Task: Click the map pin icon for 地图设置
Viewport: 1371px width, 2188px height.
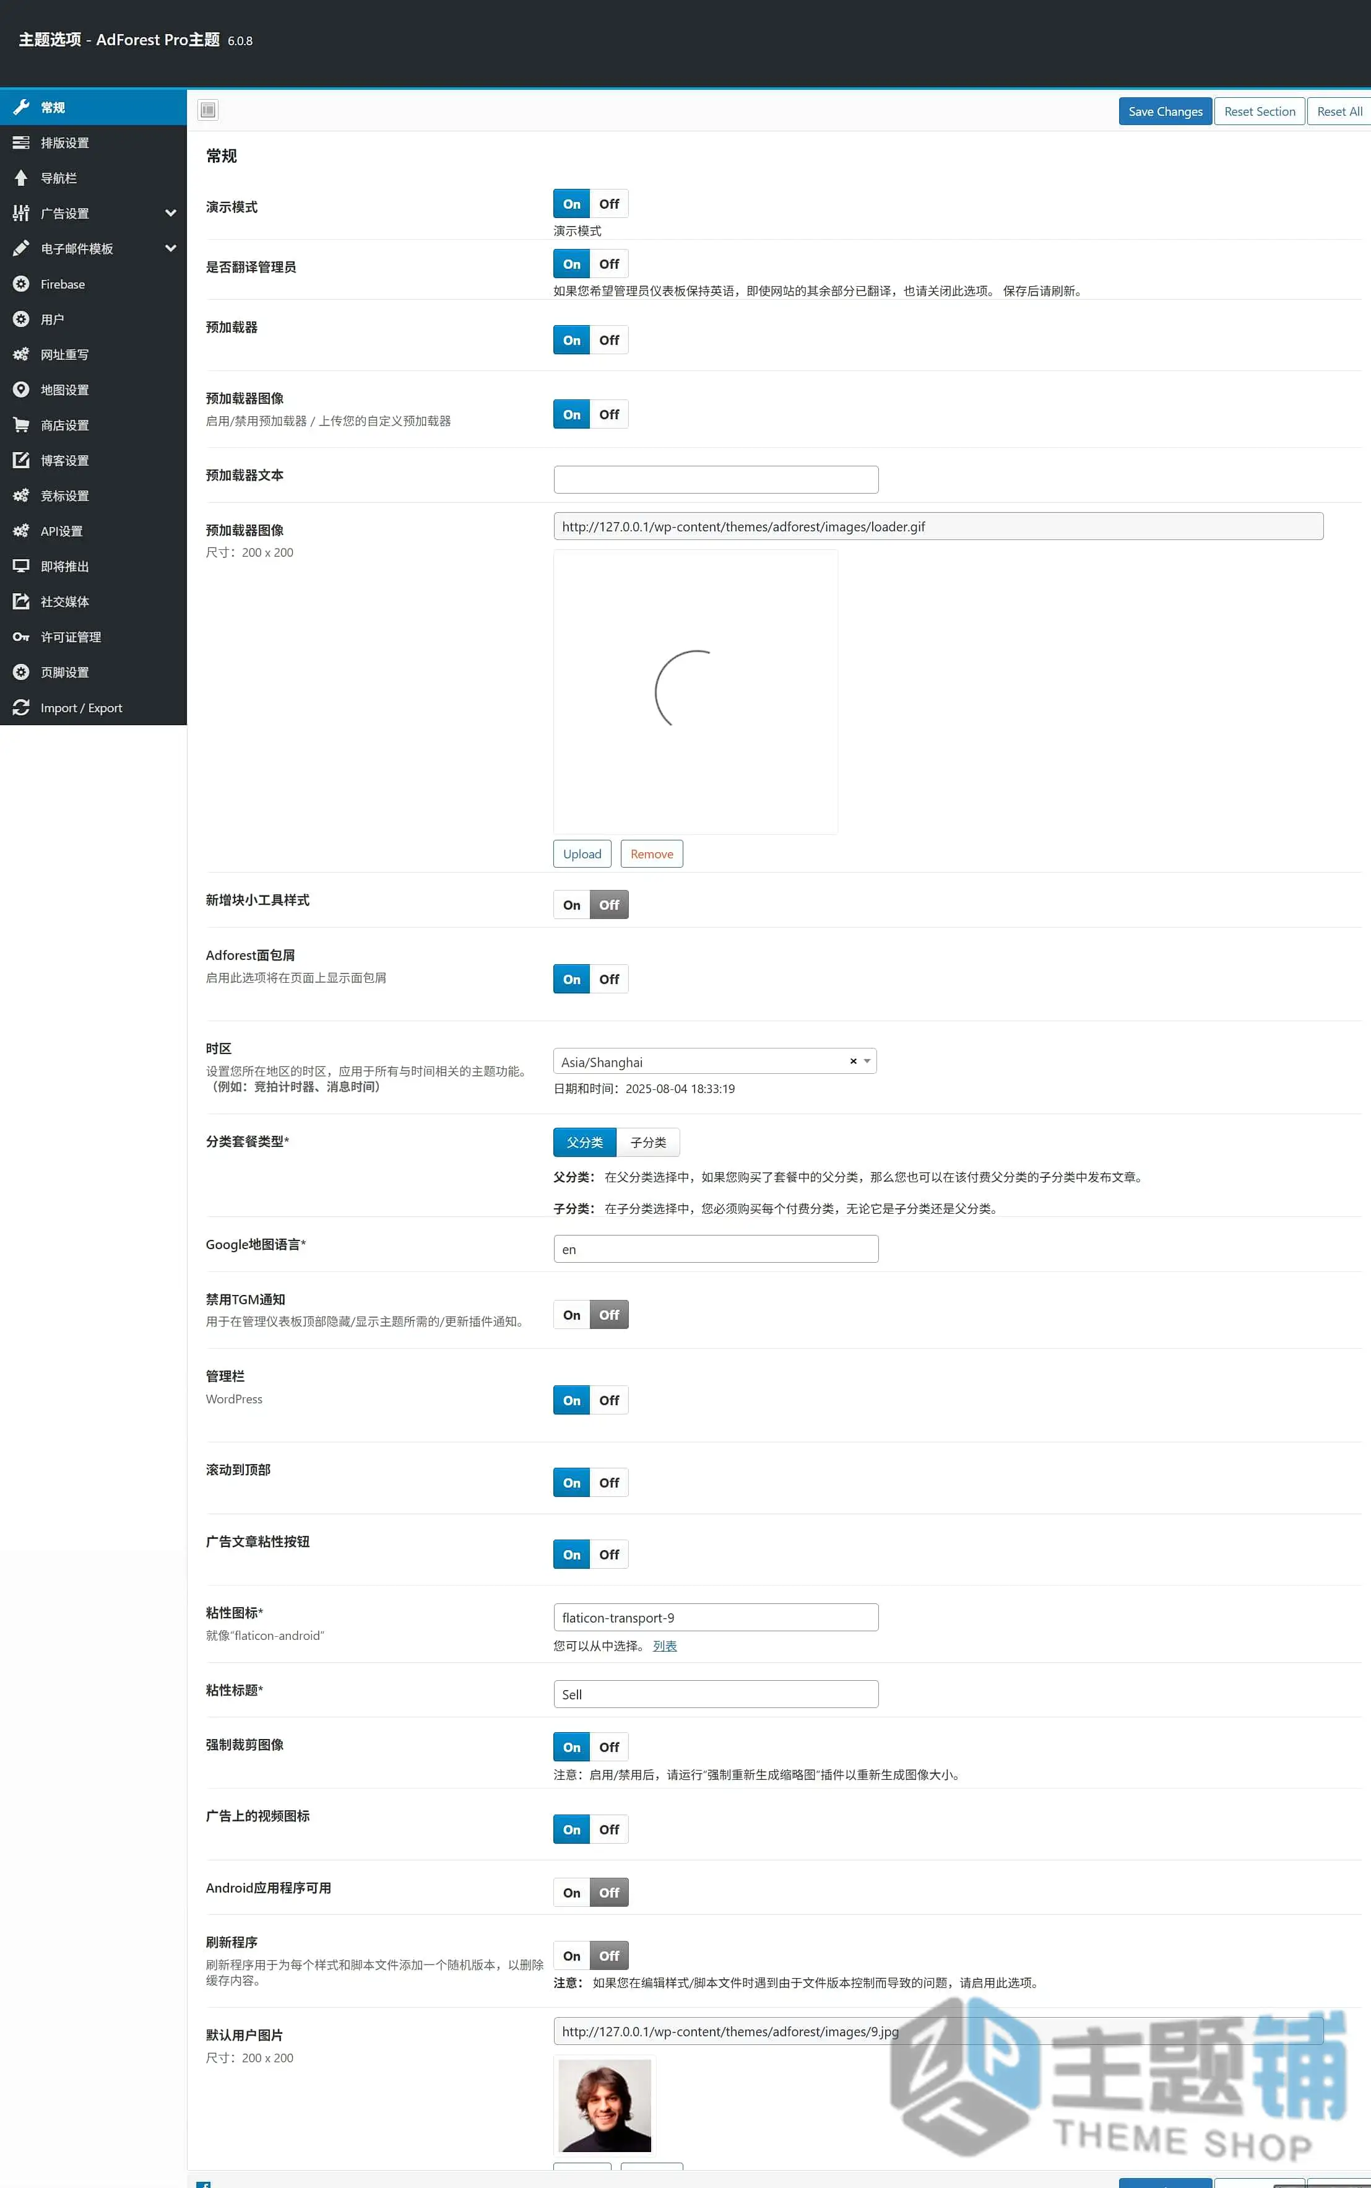Action: click(21, 390)
